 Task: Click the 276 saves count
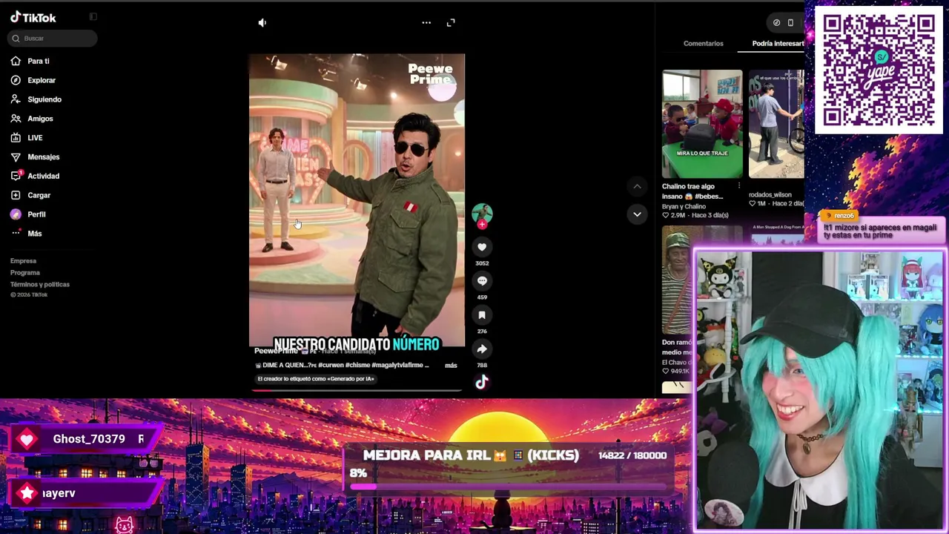tap(482, 332)
